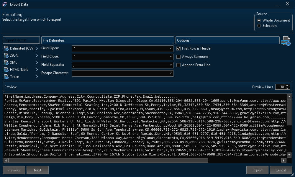Click the CSV file icon beside the Options panel
295x177 pixels.
tap(286, 42)
